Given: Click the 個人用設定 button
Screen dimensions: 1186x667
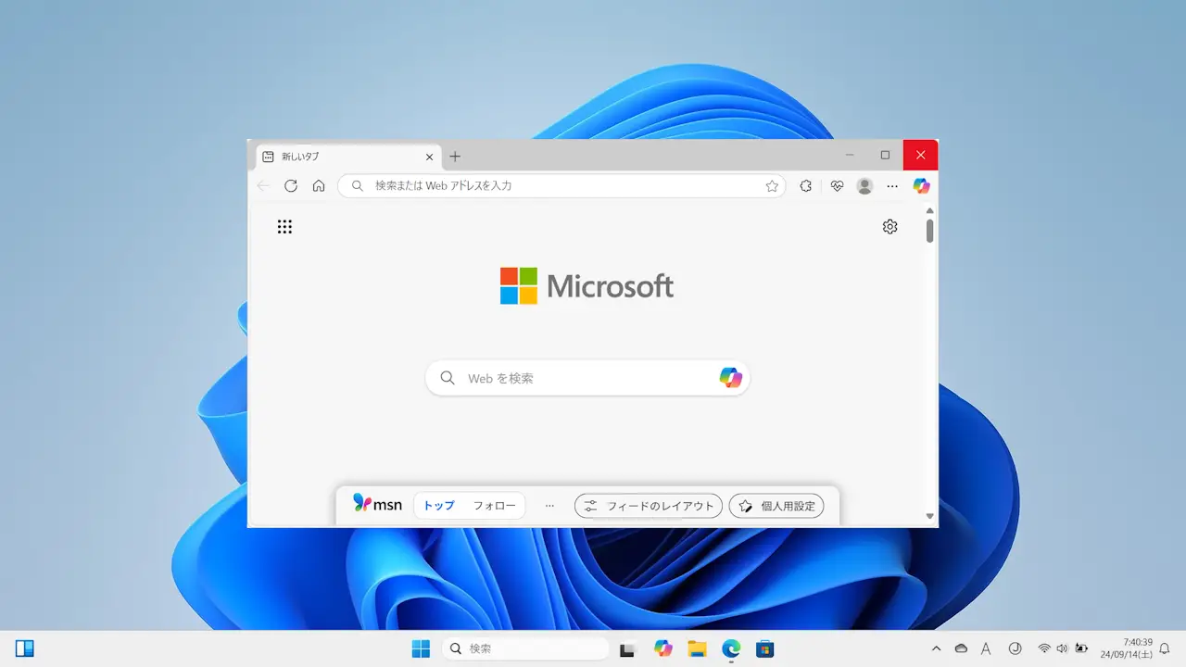Looking at the screenshot, I should pyautogui.click(x=776, y=506).
